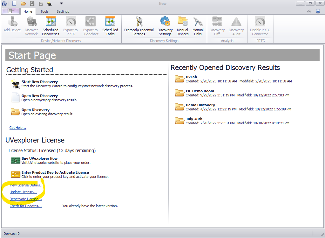Click the folder icon beside Open Discovery

[15, 112]
